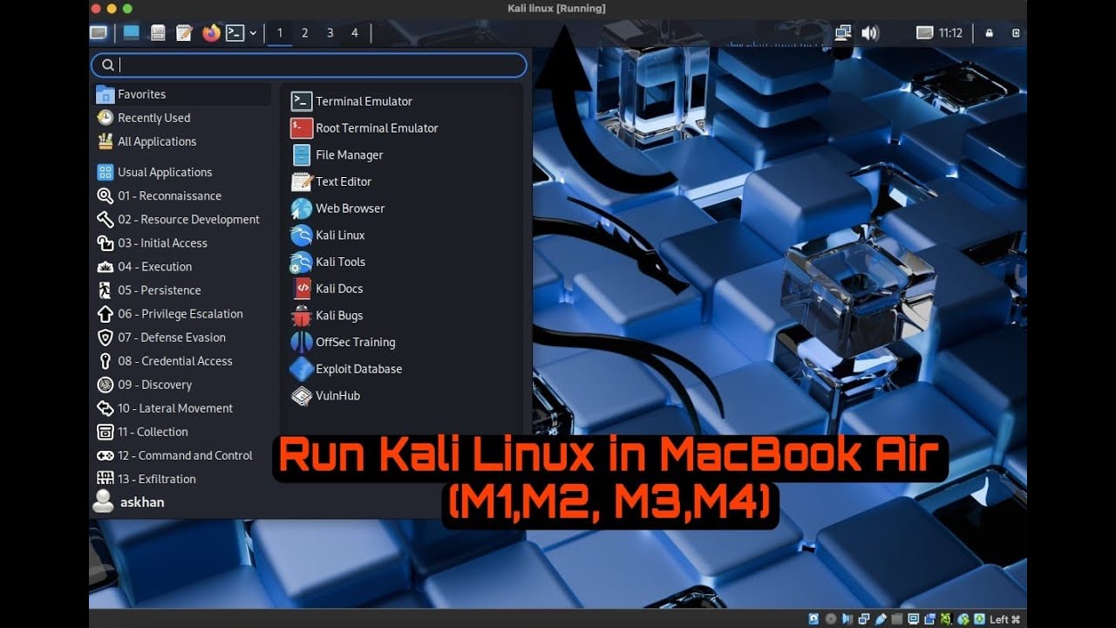Click VirtualBox display status icon
Screen dimensions: 1116x628
pos(913,619)
